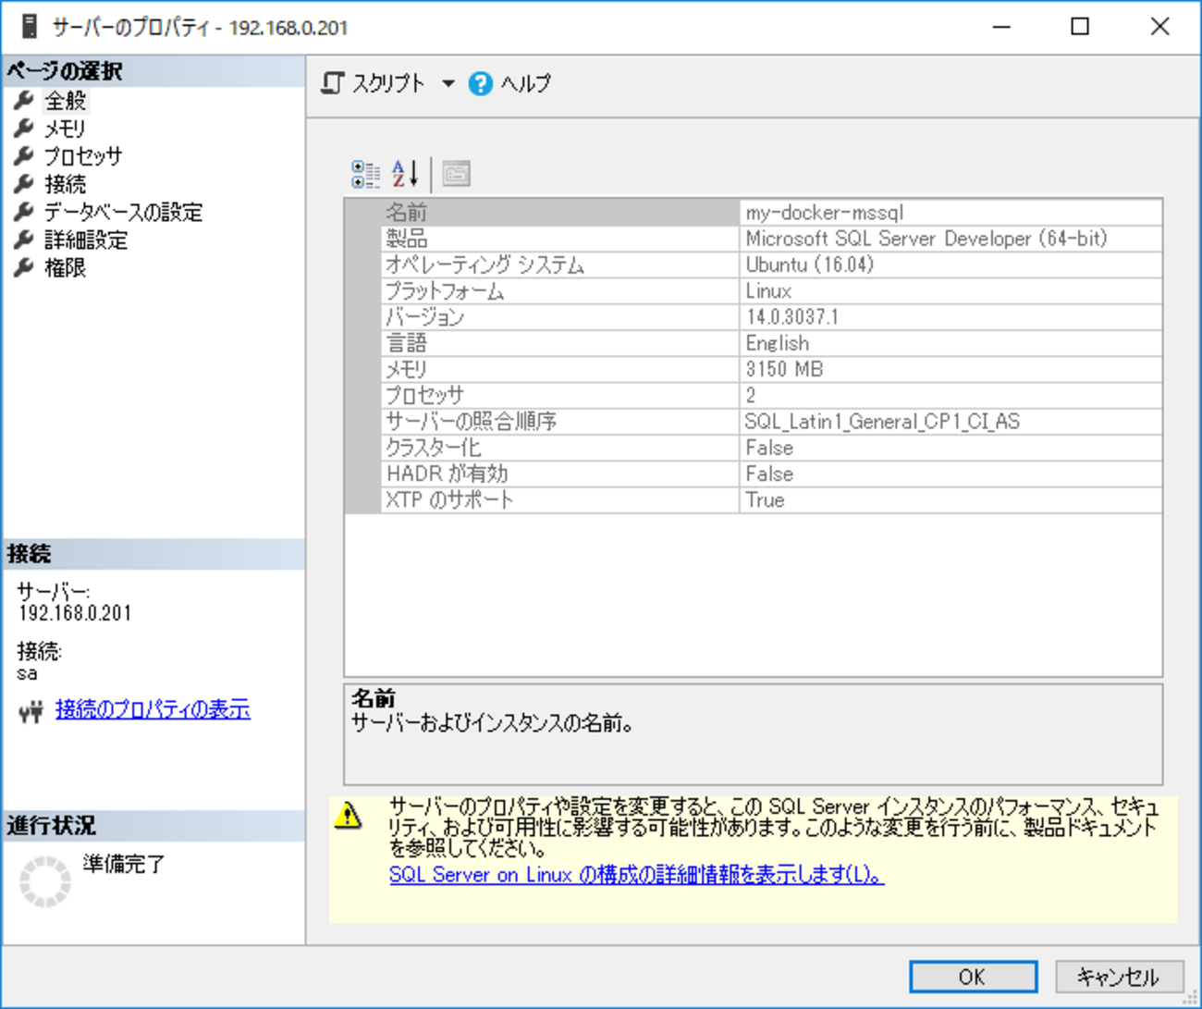Click the ページの選択 panel header

(153, 71)
